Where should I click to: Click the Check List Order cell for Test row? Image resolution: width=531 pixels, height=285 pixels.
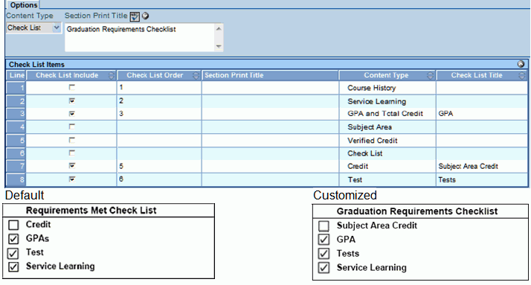click(x=159, y=179)
